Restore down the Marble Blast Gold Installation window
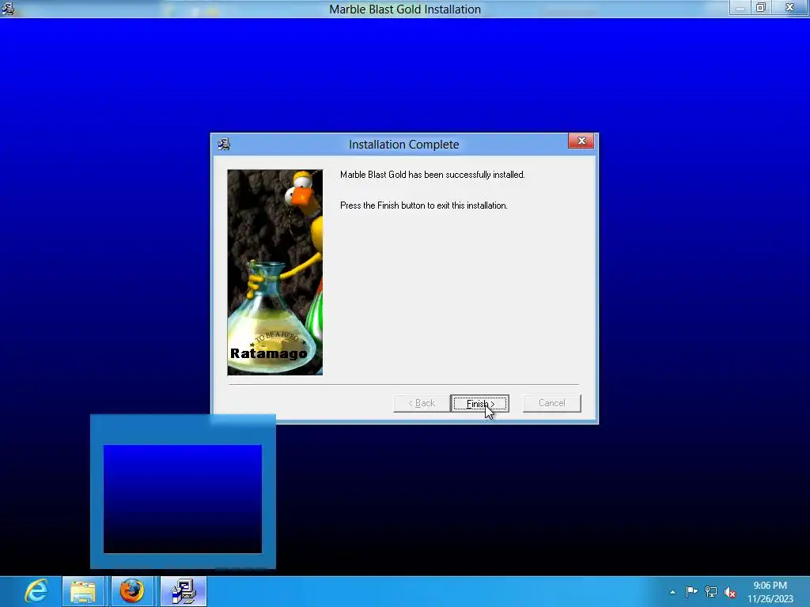This screenshot has width=810, height=607. pyautogui.click(x=761, y=8)
